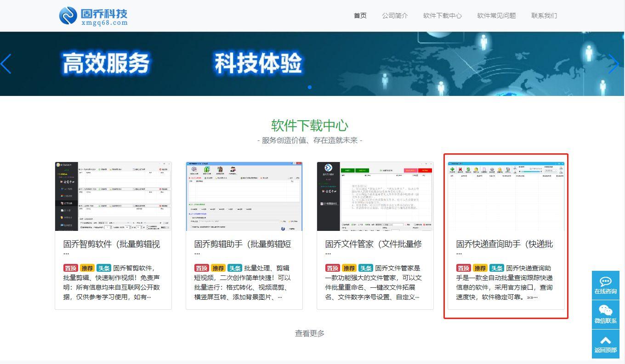Open the 公司简介 menu item
This screenshot has height=364, width=625.
coord(395,15)
